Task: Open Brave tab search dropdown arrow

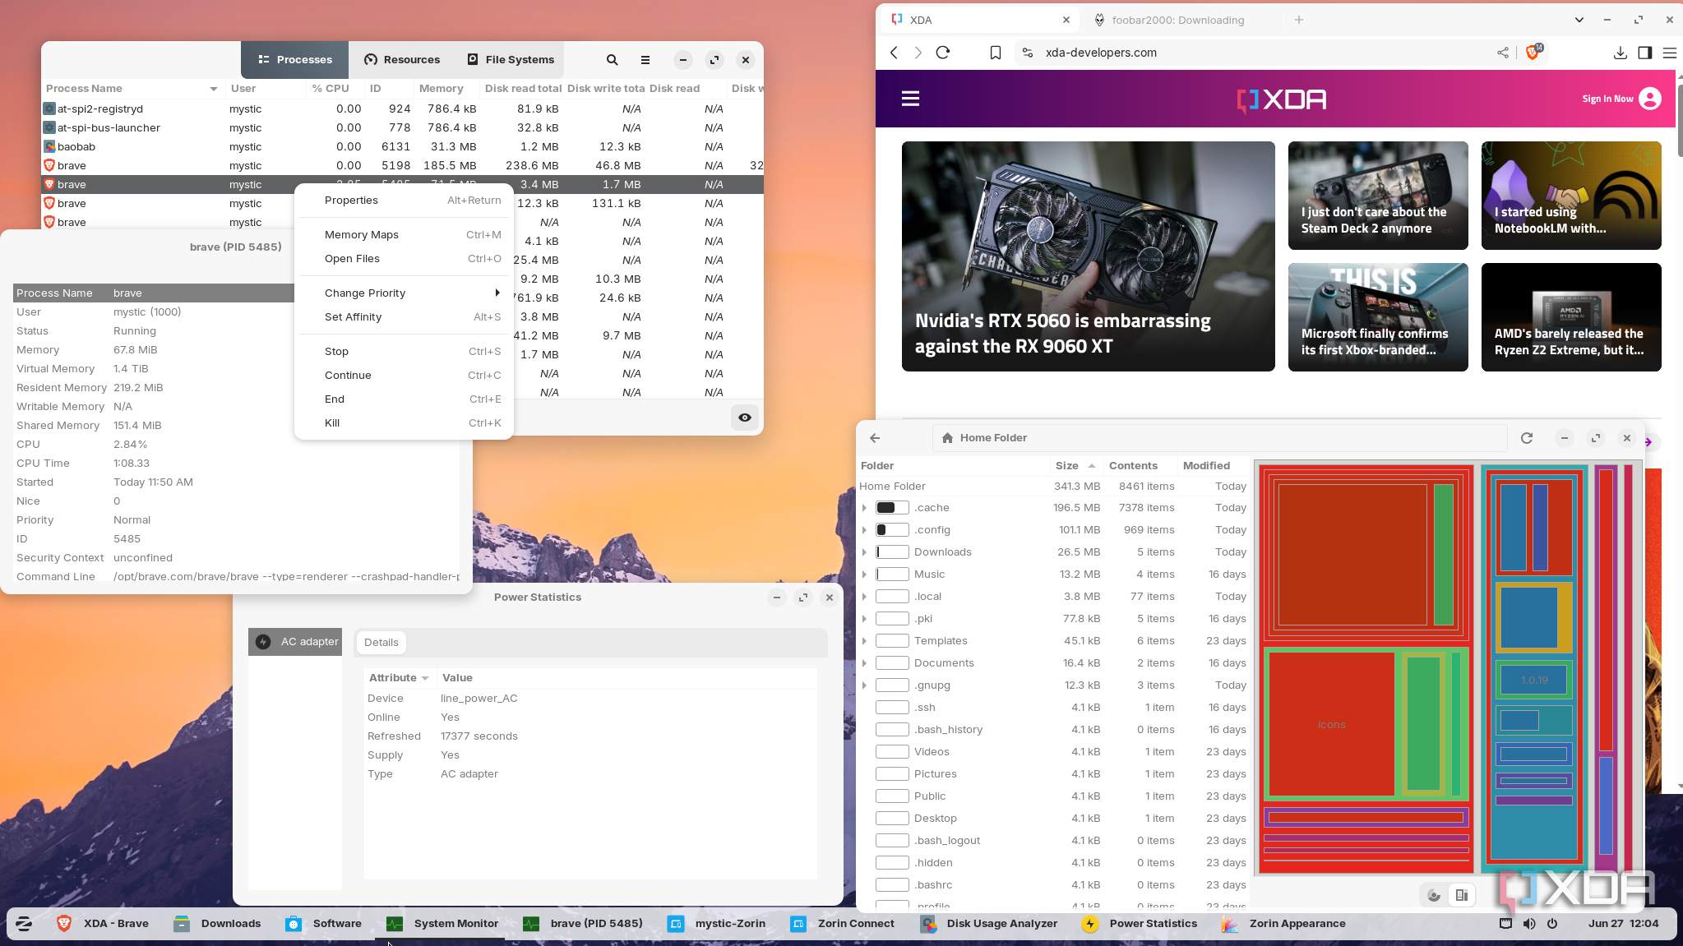Action: 1579,20
